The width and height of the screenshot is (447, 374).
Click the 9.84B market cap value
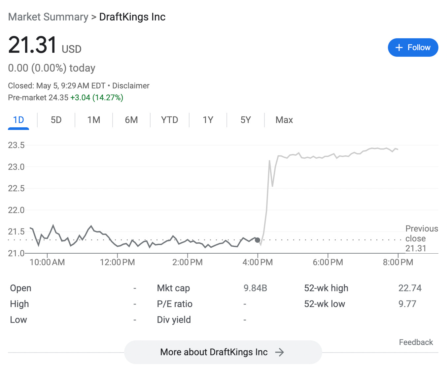255,288
